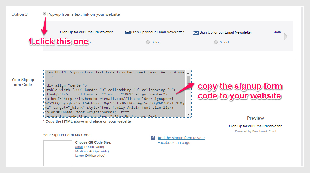Choose Medium QR code size
310x173 pixels.
click(81, 151)
